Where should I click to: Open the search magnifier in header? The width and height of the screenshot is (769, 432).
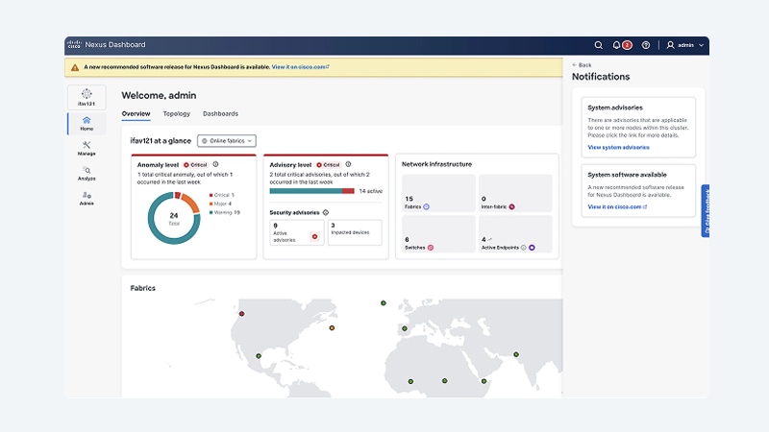click(598, 45)
